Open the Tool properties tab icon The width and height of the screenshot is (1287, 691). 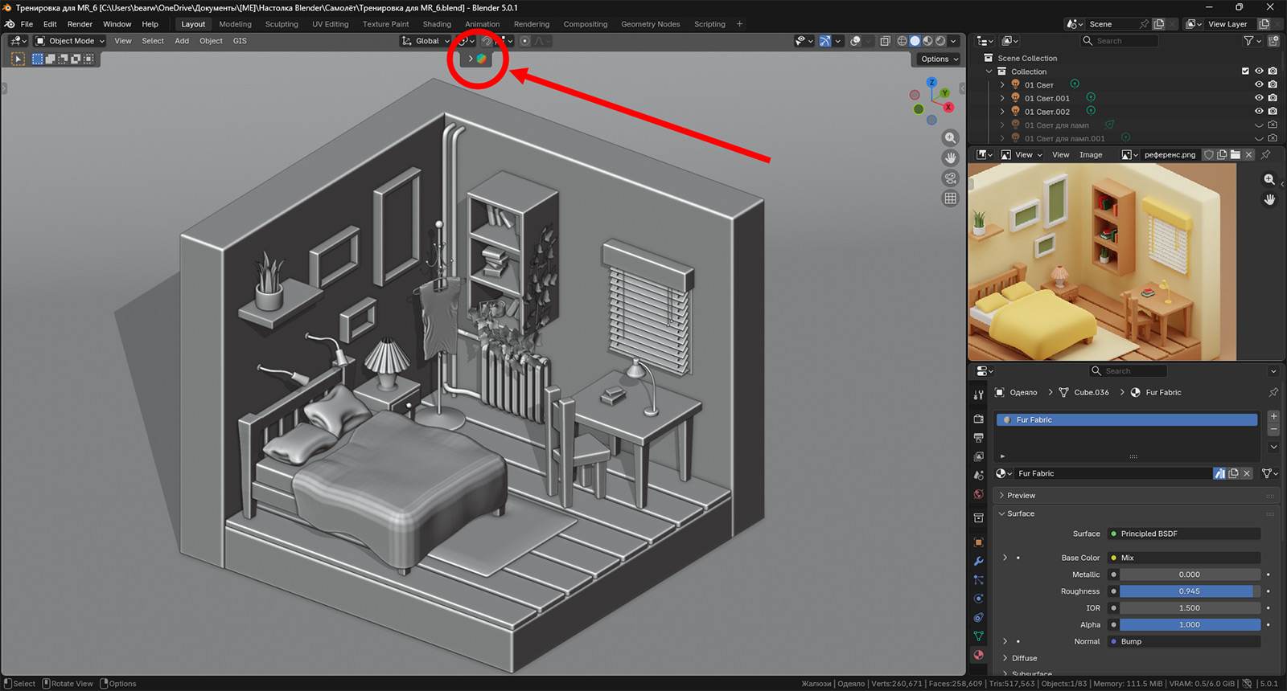[978, 395]
